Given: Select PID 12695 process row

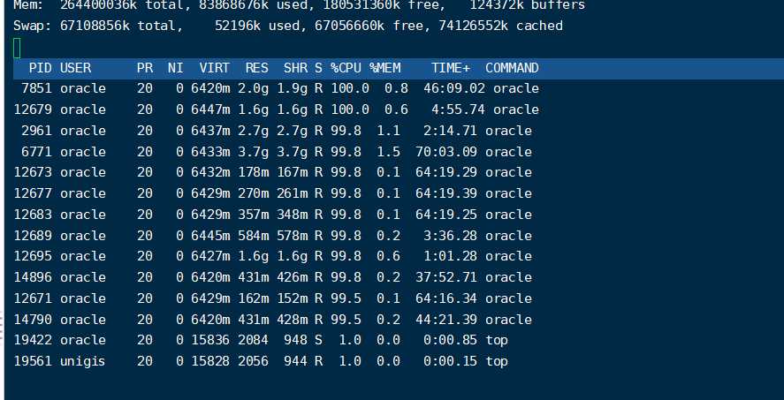Looking at the screenshot, I should tap(272, 256).
